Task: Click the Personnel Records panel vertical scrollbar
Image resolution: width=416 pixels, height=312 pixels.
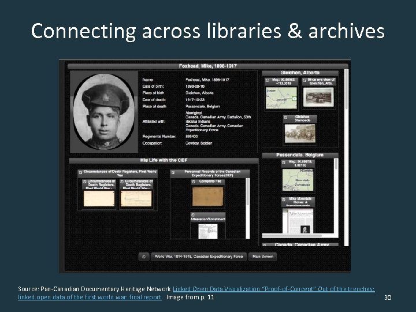Action: tap(248, 208)
